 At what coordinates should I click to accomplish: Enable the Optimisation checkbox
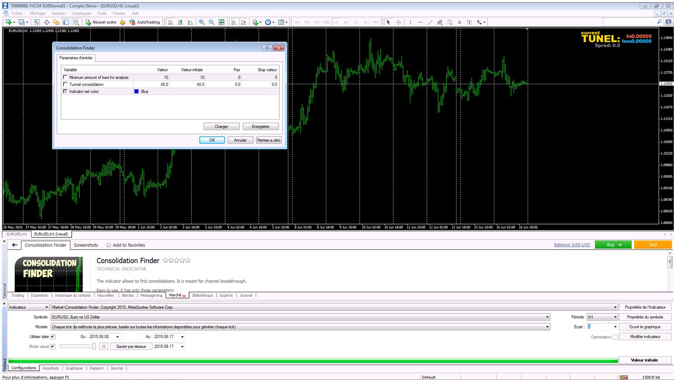[x=615, y=337]
